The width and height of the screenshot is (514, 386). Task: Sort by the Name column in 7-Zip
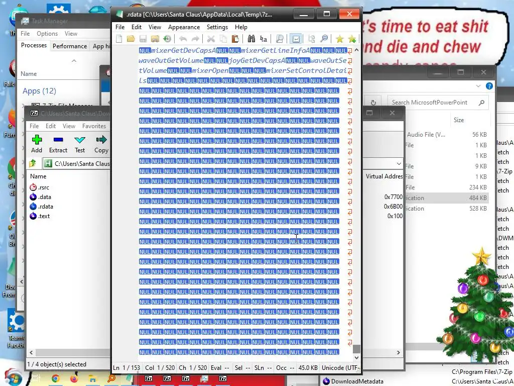38,176
